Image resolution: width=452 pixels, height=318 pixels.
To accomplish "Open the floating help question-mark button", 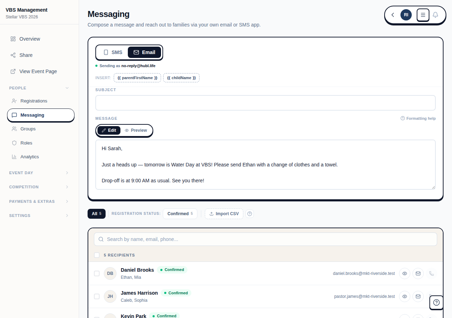I will tap(436, 302).
